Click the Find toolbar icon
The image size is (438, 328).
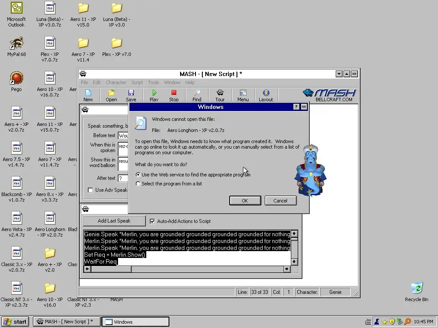[197, 95]
